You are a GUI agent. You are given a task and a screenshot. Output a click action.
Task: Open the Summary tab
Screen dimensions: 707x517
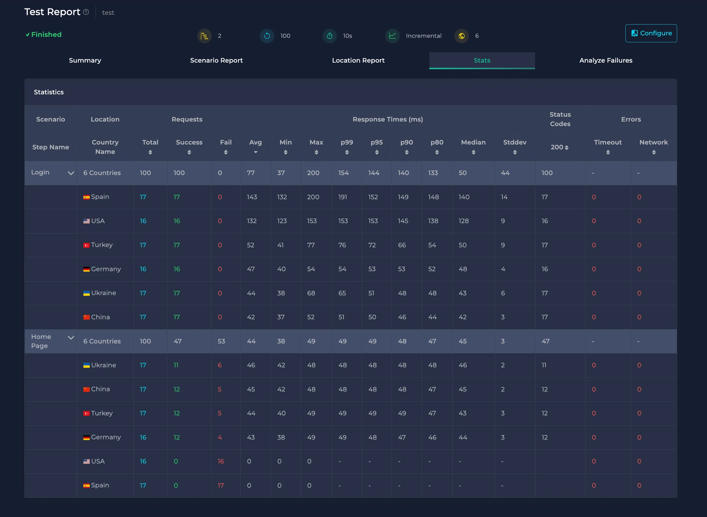point(85,60)
